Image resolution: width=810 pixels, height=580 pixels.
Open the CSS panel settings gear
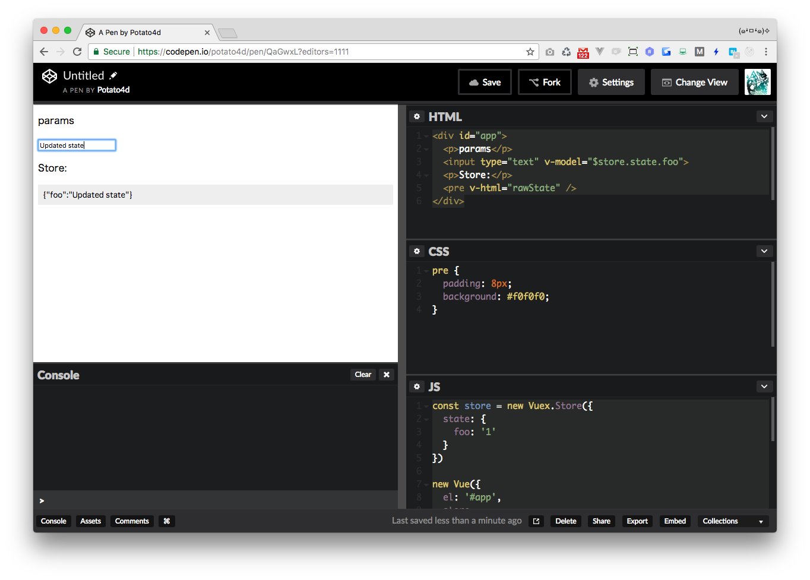tap(417, 251)
